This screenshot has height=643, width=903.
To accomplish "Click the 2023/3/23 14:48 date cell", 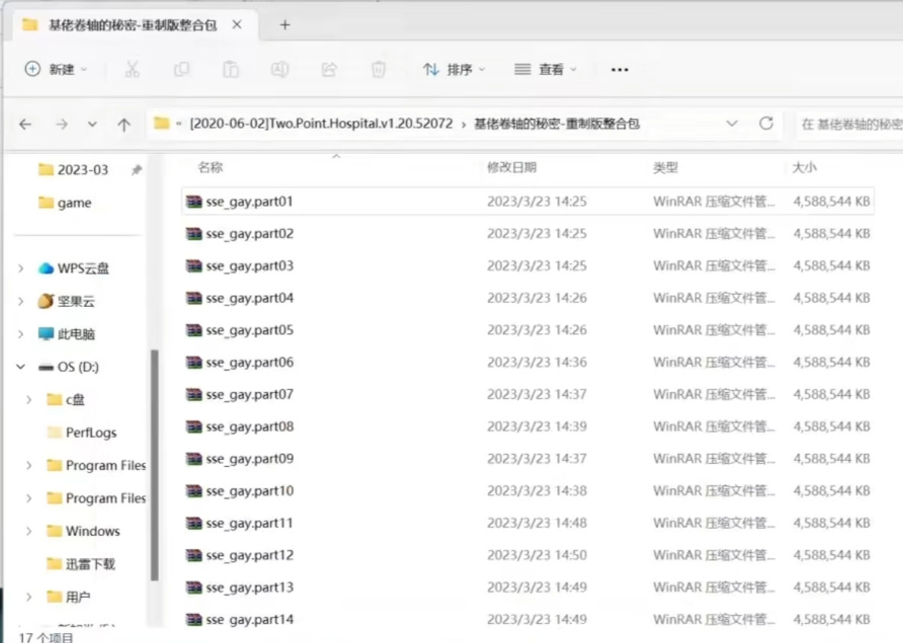I will pyautogui.click(x=536, y=523).
